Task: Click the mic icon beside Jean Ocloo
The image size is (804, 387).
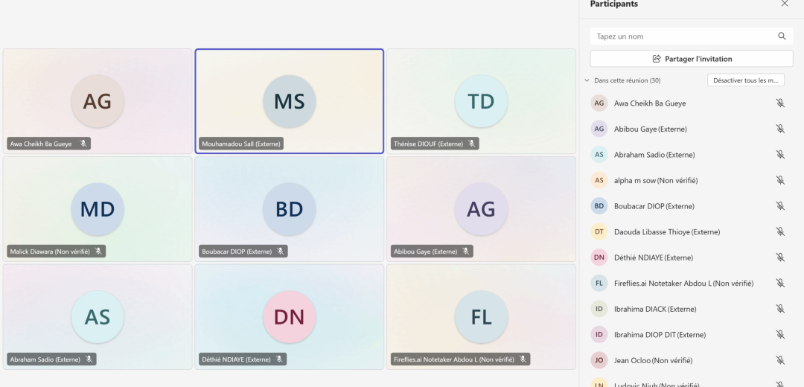Action: tap(780, 360)
